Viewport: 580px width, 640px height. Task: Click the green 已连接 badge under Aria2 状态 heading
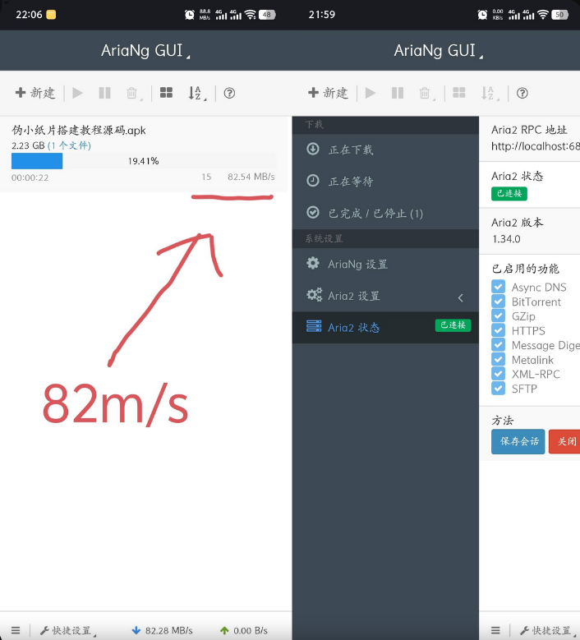coord(509,193)
